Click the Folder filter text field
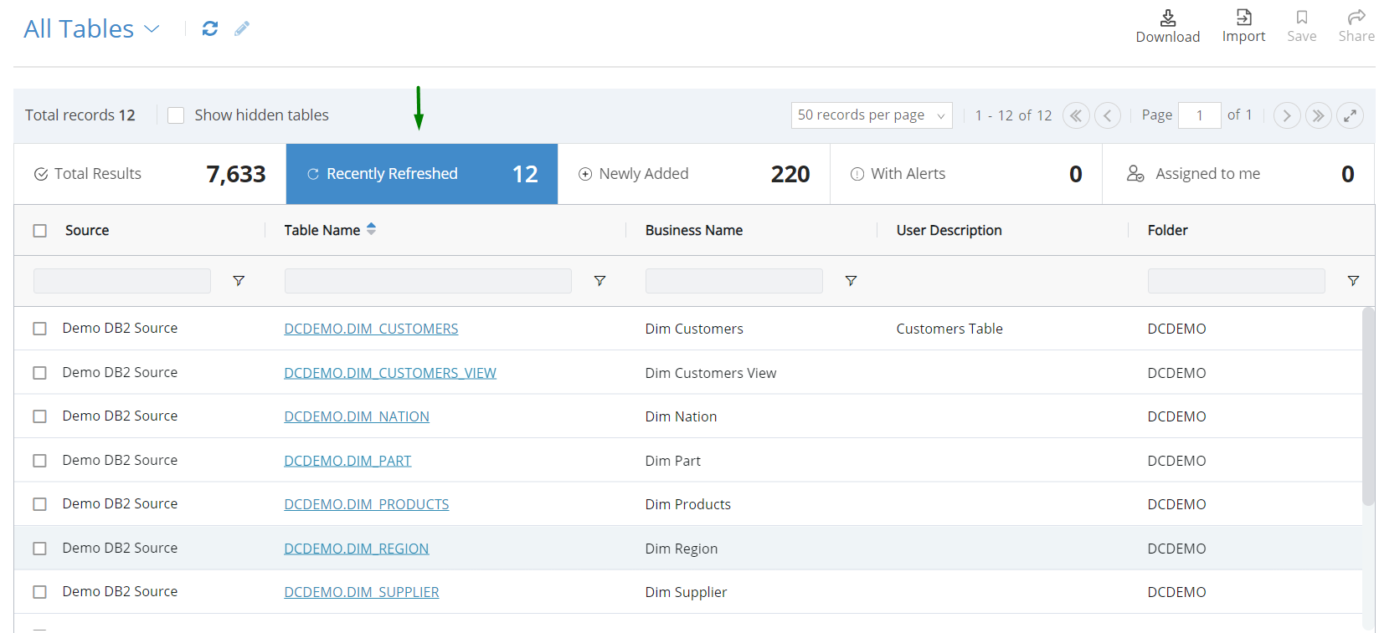Image resolution: width=1379 pixels, height=633 pixels. point(1237,281)
